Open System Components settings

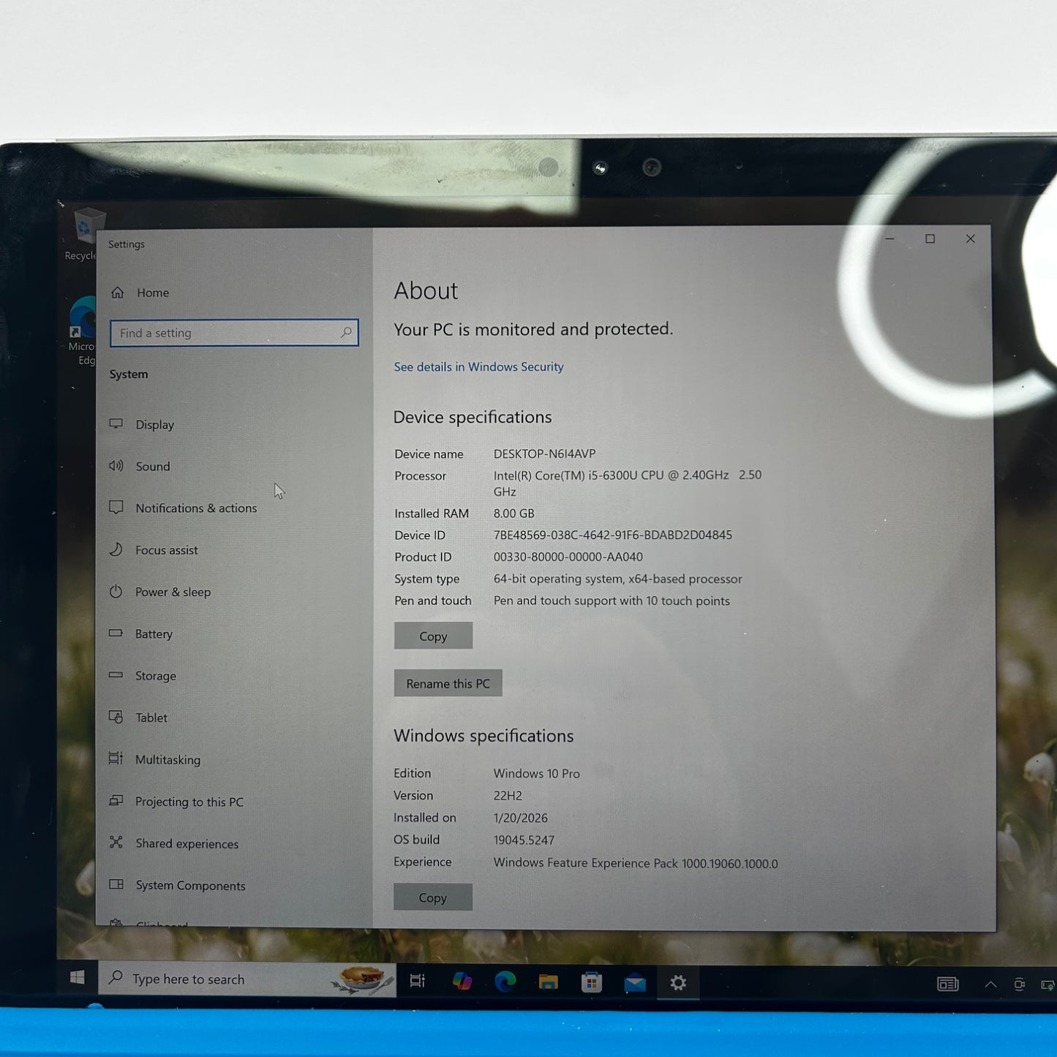(x=190, y=885)
